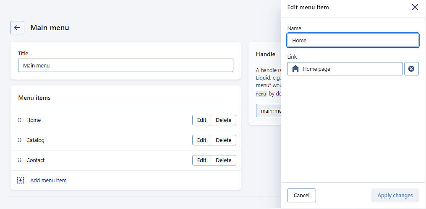Open the Link field showing Home page
426x209 pixels.
[345, 69]
